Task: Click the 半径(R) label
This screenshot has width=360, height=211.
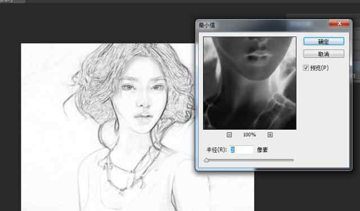Action: [217, 150]
